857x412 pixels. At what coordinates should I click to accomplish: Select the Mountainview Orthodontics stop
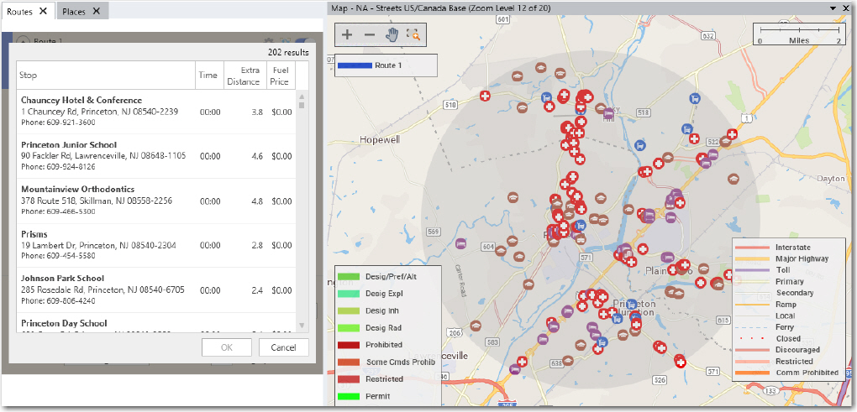click(x=77, y=190)
